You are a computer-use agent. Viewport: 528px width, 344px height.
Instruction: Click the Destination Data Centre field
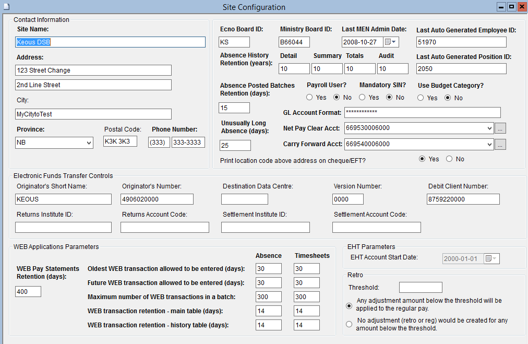[244, 199]
